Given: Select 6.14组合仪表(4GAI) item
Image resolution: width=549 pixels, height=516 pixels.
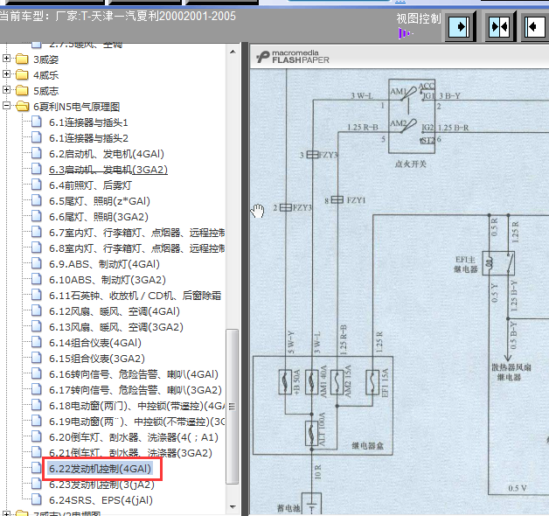Looking at the screenshot, I should pos(95,343).
